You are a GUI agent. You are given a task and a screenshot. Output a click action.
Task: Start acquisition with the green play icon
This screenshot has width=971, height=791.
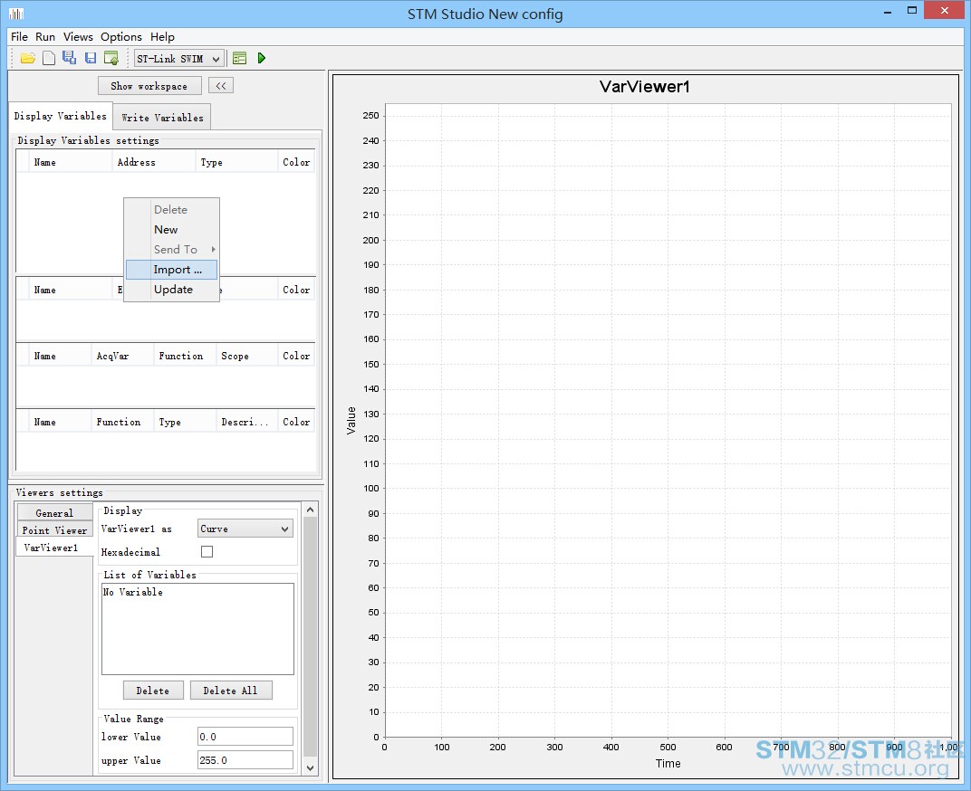click(262, 58)
